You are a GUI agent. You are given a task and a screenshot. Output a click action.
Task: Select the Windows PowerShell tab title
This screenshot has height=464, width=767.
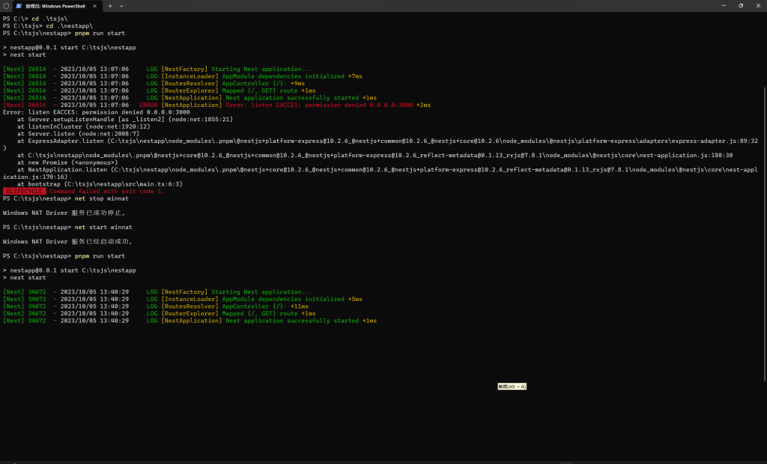point(55,5)
